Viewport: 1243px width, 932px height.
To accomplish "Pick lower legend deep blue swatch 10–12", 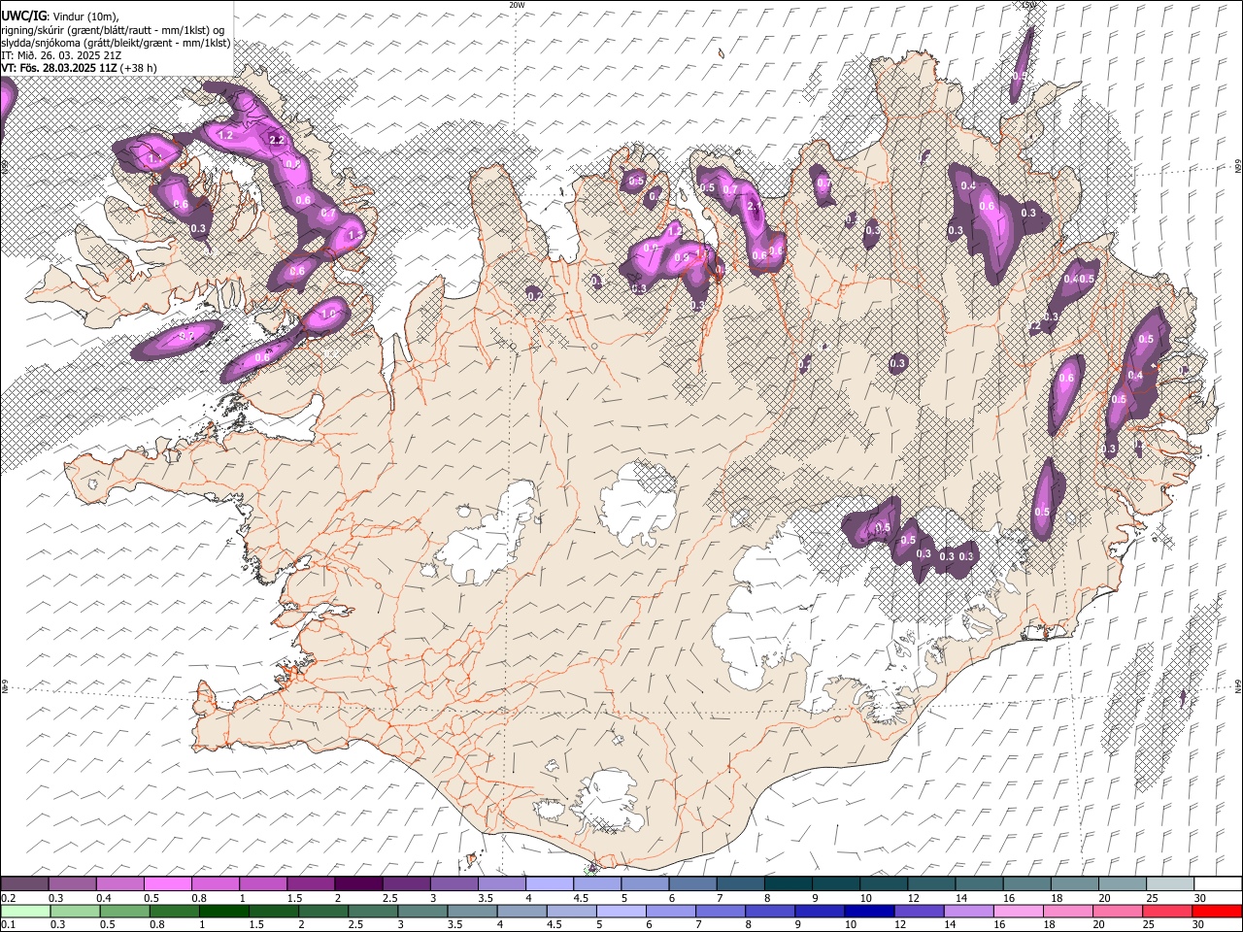I will pos(869,911).
